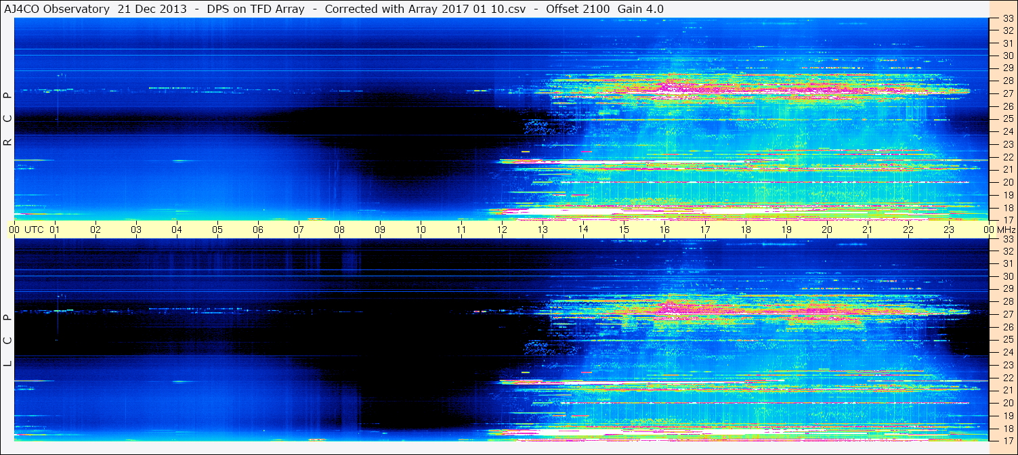This screenshot has height=455, width=1018.
Task: Click the 21 MHz tick in RCP panel
Action: 1007,169
